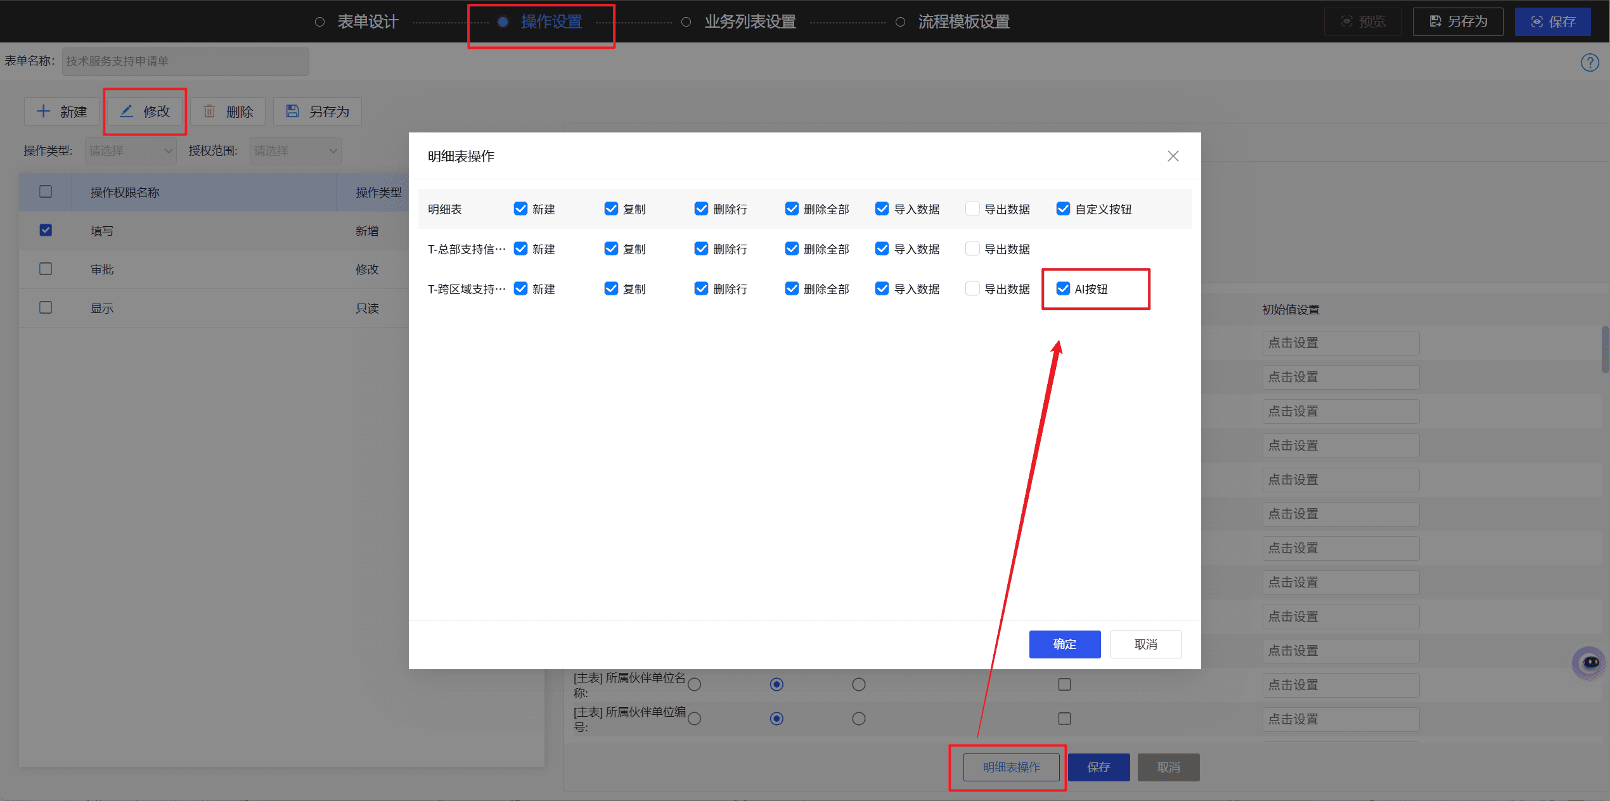This screenshot has width=1610, height=801.
Task: Uncheck 复制 for T-总部支持信 row
Action: pos(611,249)
